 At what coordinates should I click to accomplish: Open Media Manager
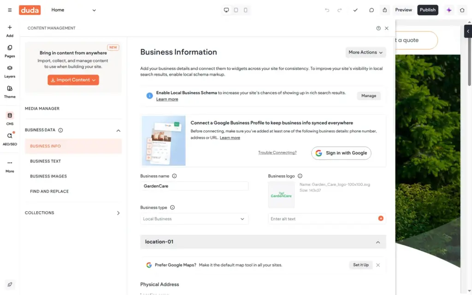pyautogui.click(x=42, y=108)
